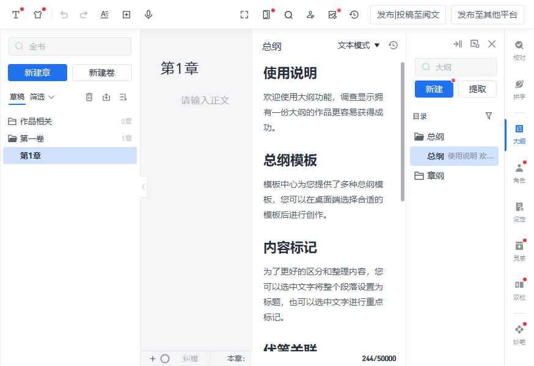This screenshot has height=366, width=534.
Task: Open the mobile preview icon
Action: [266, 15]
